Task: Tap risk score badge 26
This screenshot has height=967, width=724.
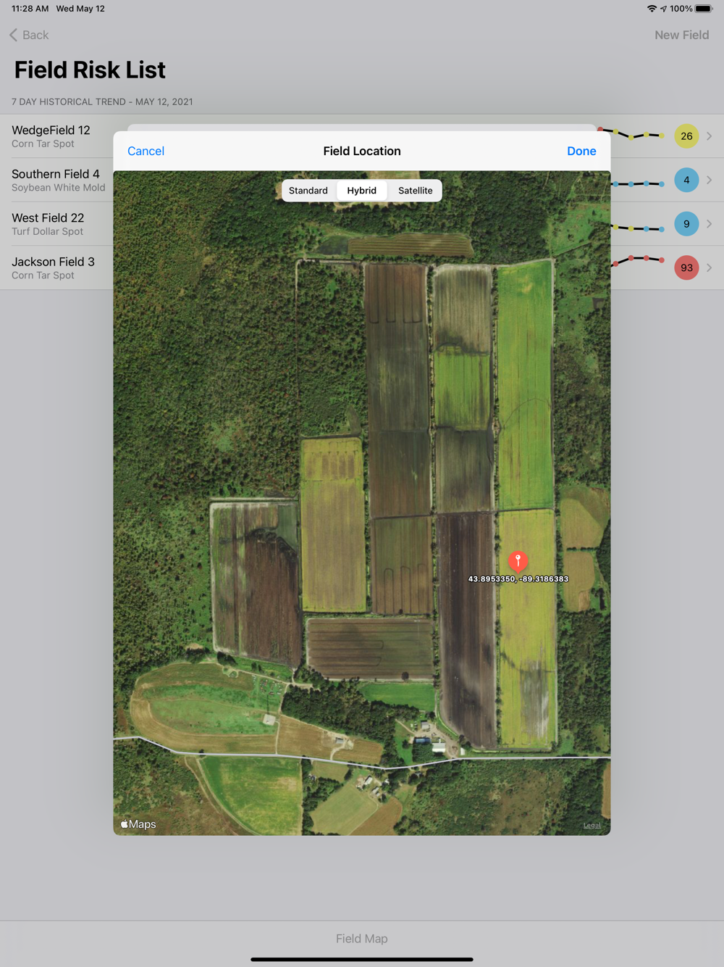Action: click(x=686, y=136)
